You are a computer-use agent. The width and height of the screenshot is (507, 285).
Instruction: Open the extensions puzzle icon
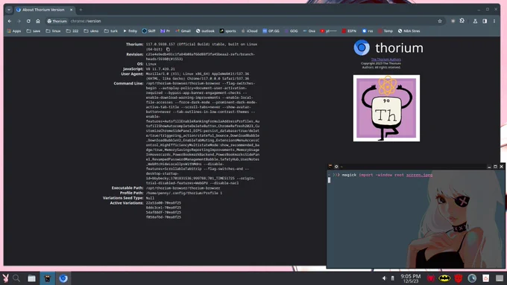(462, 21)
